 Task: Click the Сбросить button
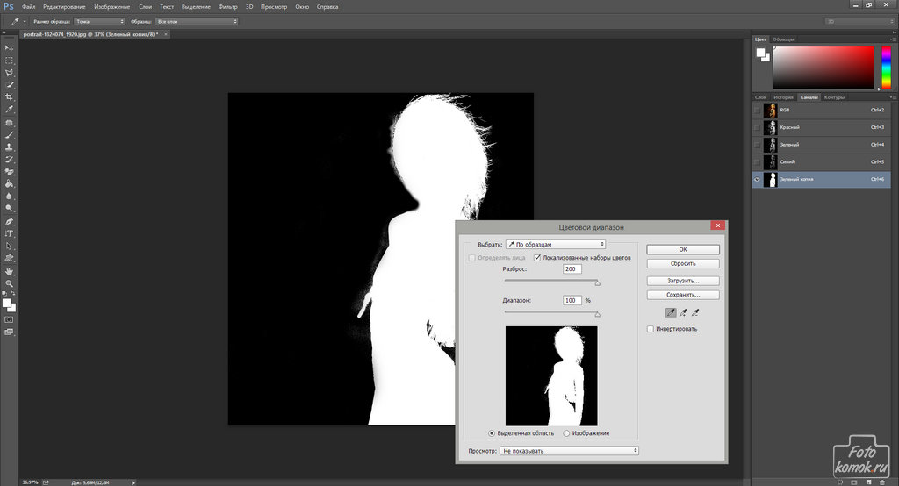pyautogui.click(x=683, y=264)
